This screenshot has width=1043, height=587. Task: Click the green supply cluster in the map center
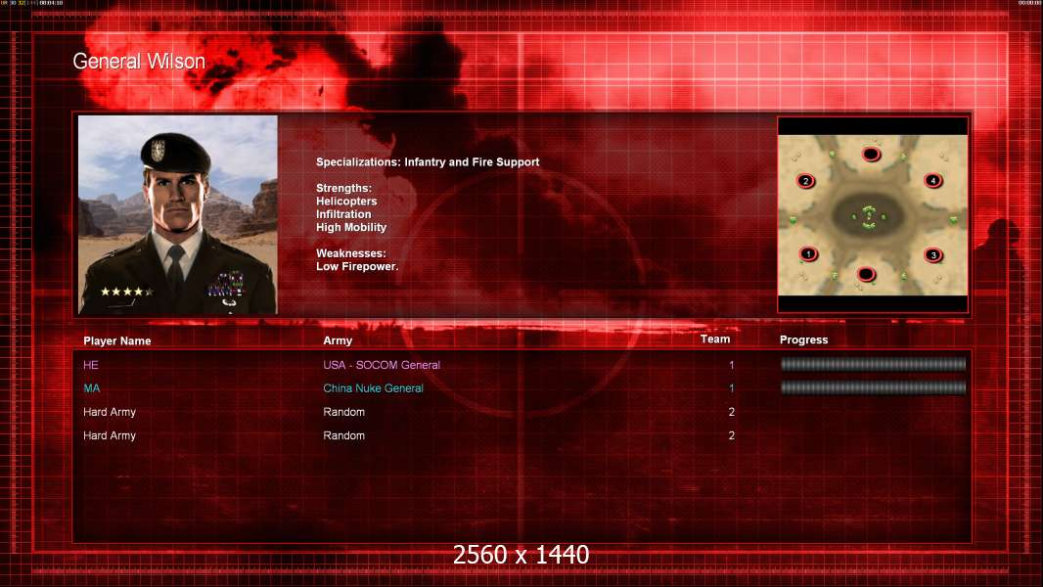[868, 215]
